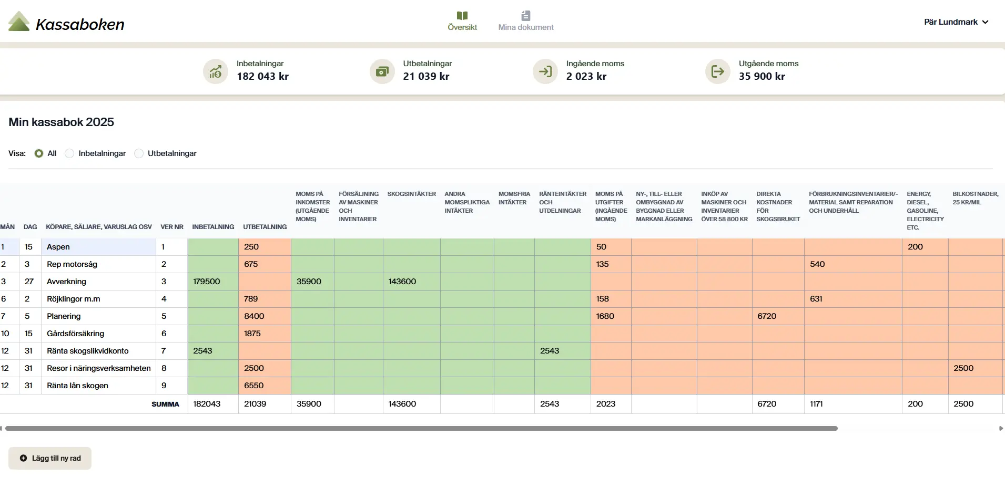Click the Kassaboken title link
Screen dimensions: 1005x488
coord(80,24)
